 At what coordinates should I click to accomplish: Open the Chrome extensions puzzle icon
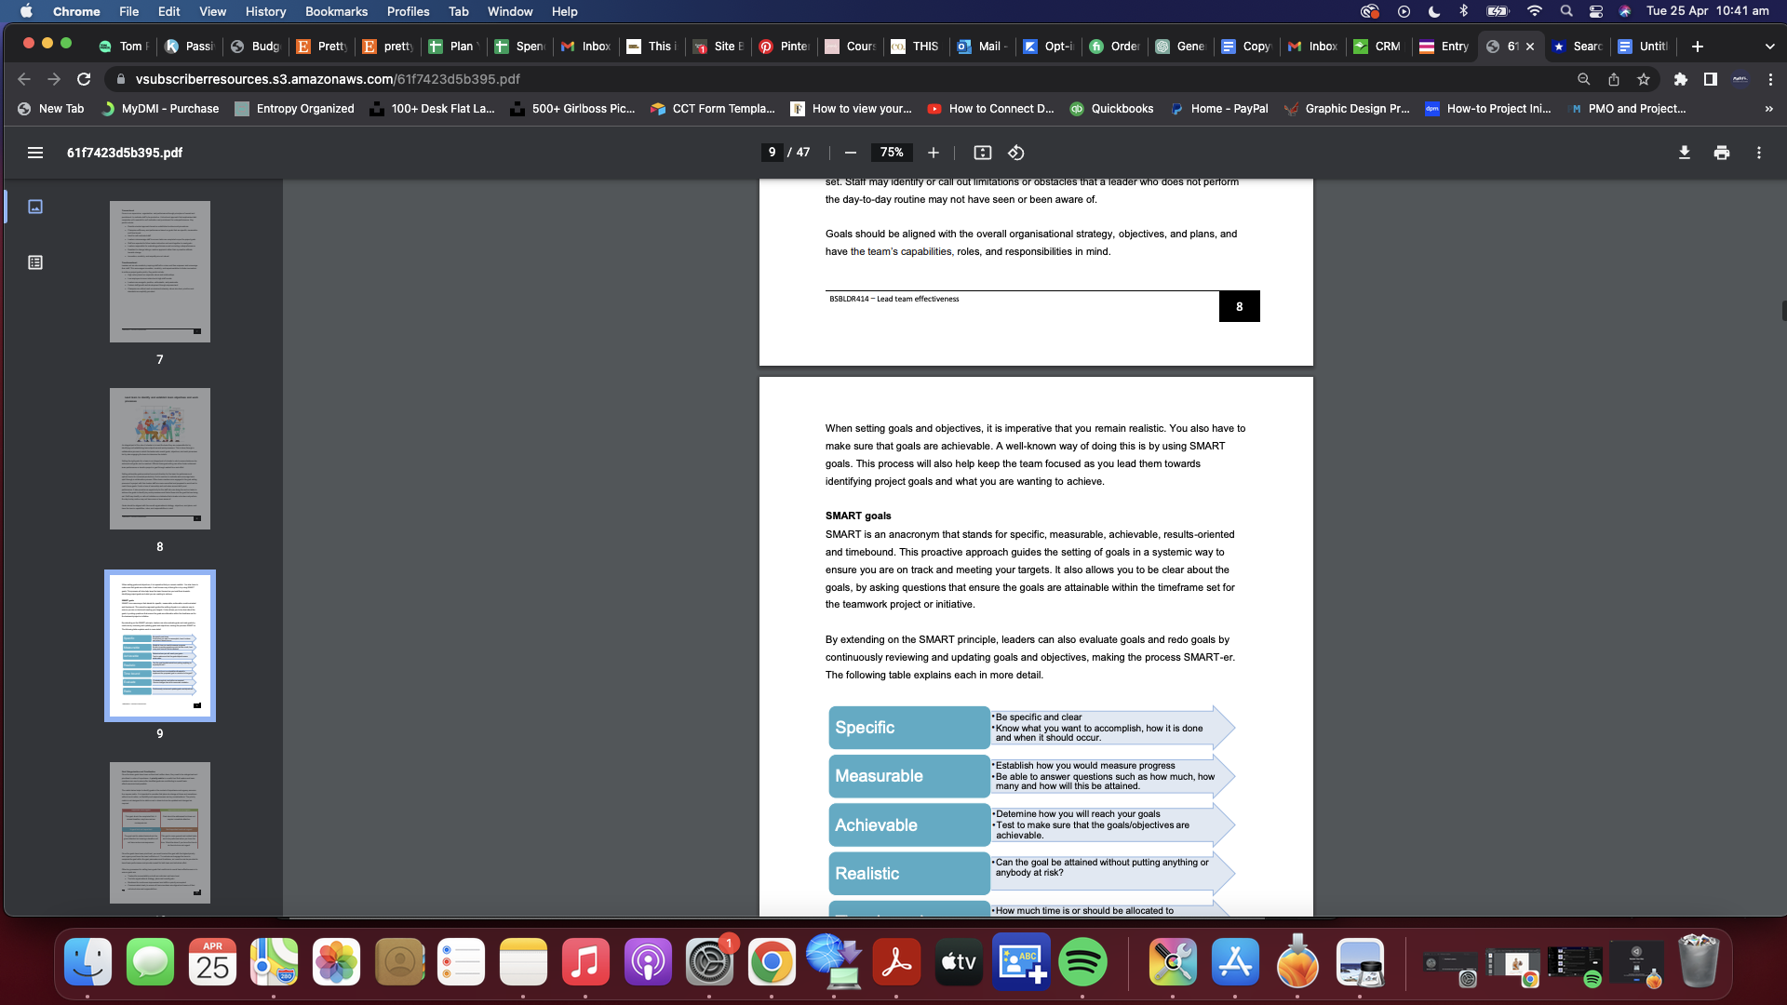click(1680, 79)
